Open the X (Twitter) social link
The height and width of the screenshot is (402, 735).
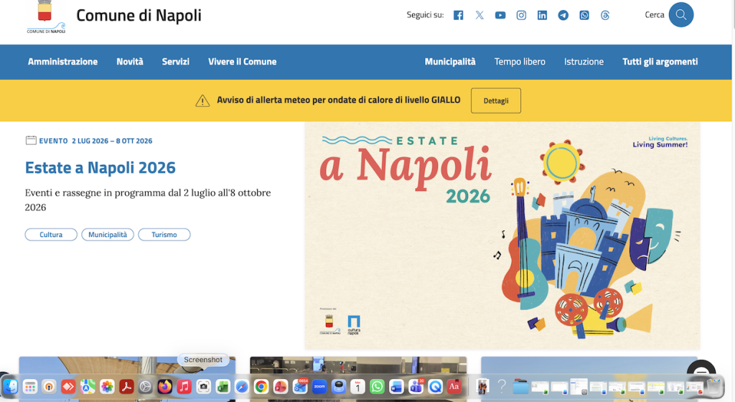point(479,15)
